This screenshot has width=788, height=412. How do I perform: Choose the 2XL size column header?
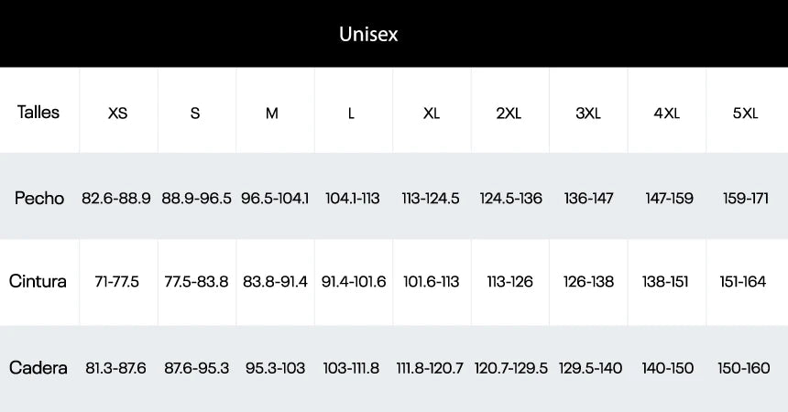click(x=509, y=114)
